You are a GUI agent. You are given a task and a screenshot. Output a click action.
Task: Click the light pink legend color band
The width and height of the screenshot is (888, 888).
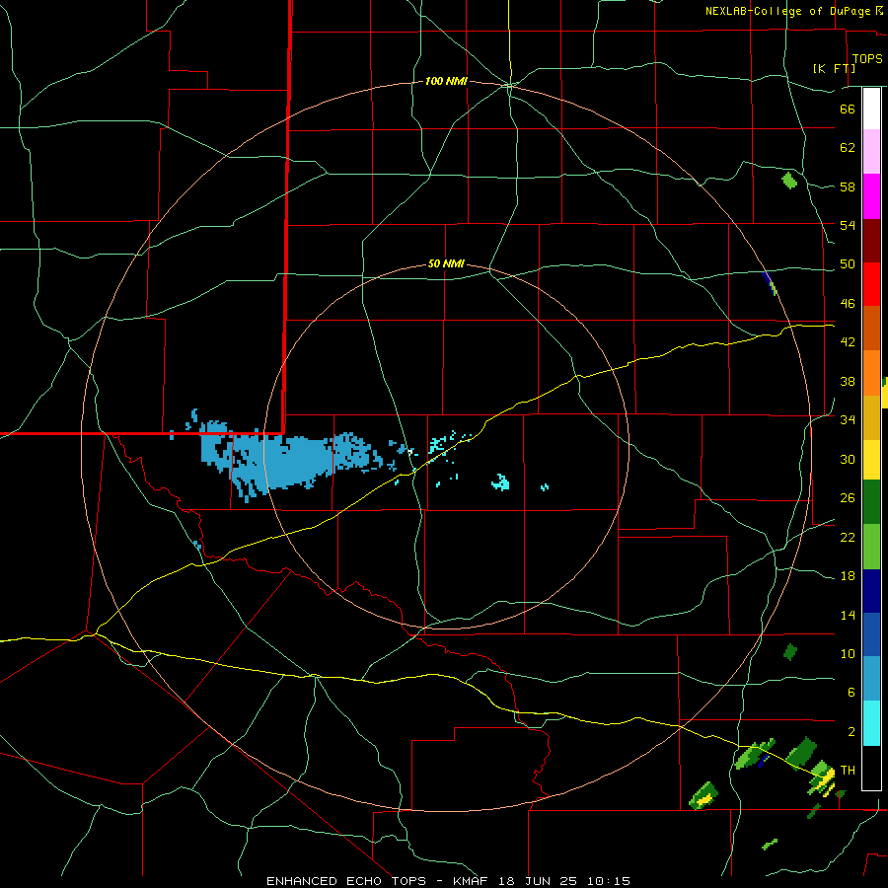point(871,152)
